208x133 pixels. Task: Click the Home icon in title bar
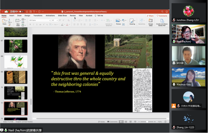[x=27, y=11]
